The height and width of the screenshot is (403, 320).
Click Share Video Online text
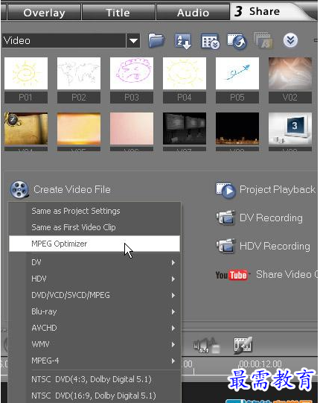point(287,274)
